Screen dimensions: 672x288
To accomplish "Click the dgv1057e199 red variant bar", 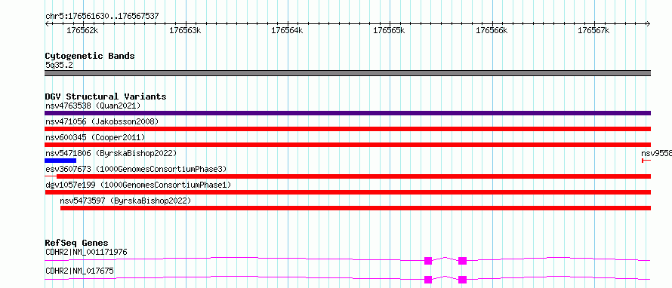I will [x=347, y=192].
